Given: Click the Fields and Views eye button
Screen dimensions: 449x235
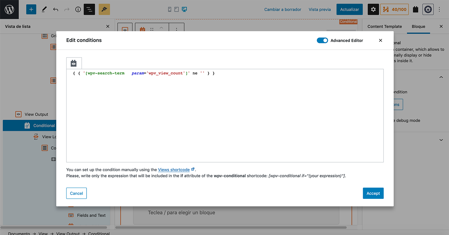Looking at the screenshot, I should tap(74, 63).
